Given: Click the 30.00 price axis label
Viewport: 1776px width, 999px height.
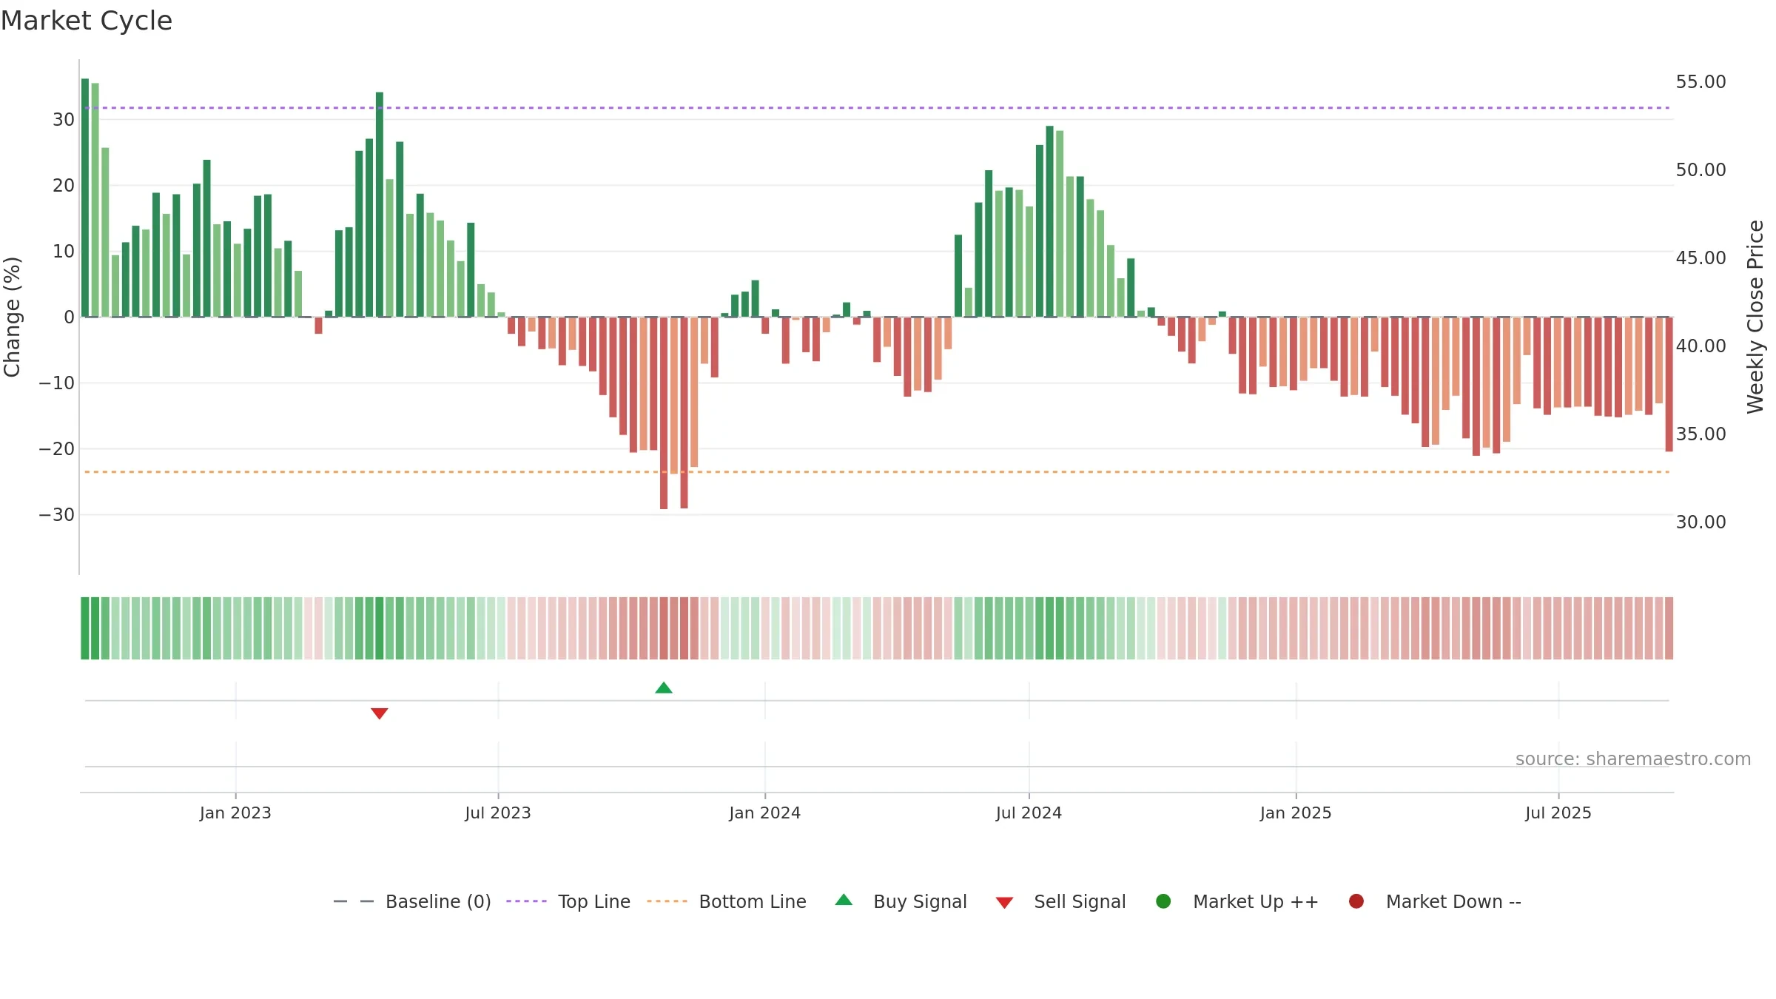Looking at the screenshot, I should point(1701,522).
